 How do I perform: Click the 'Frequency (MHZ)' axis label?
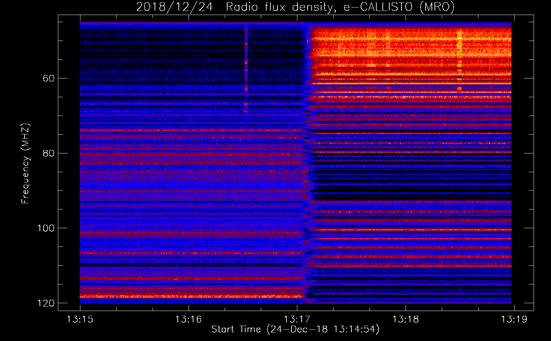pos(26,164)
